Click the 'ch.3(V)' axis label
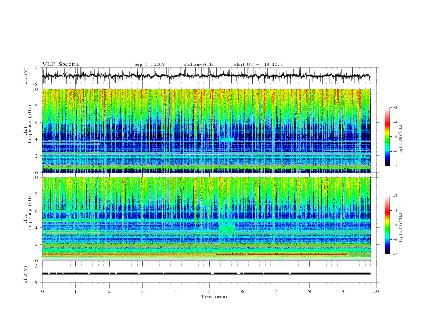424x327 pixels. (x=26, y=274)
